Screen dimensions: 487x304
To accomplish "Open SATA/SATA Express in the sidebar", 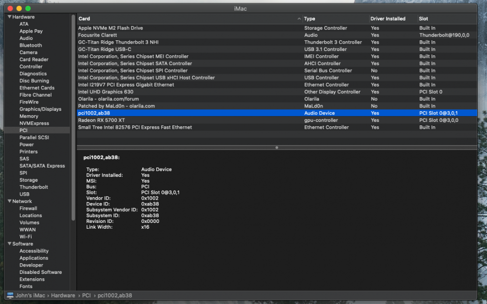I will pos(42,166).
